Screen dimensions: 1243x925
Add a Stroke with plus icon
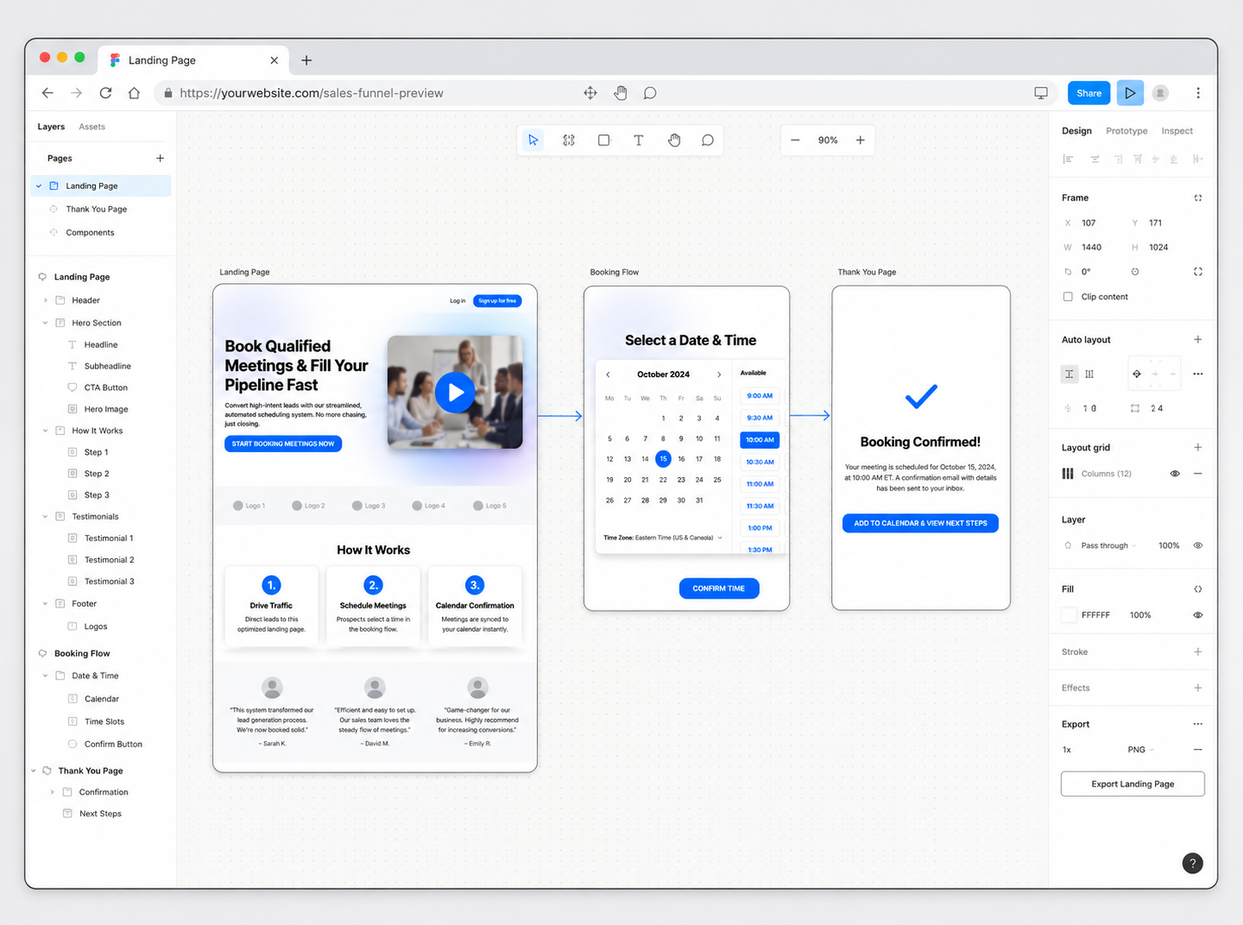coord(1198,651)
